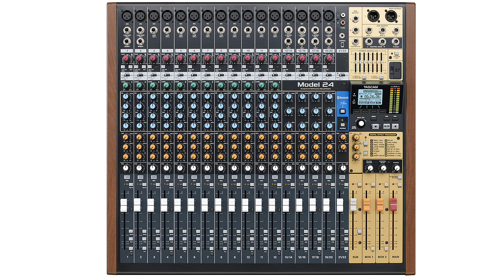The width and height of the screenshot is (495, 278).
Task: Click the function button under UNDO
Action: tap(374, 111)
